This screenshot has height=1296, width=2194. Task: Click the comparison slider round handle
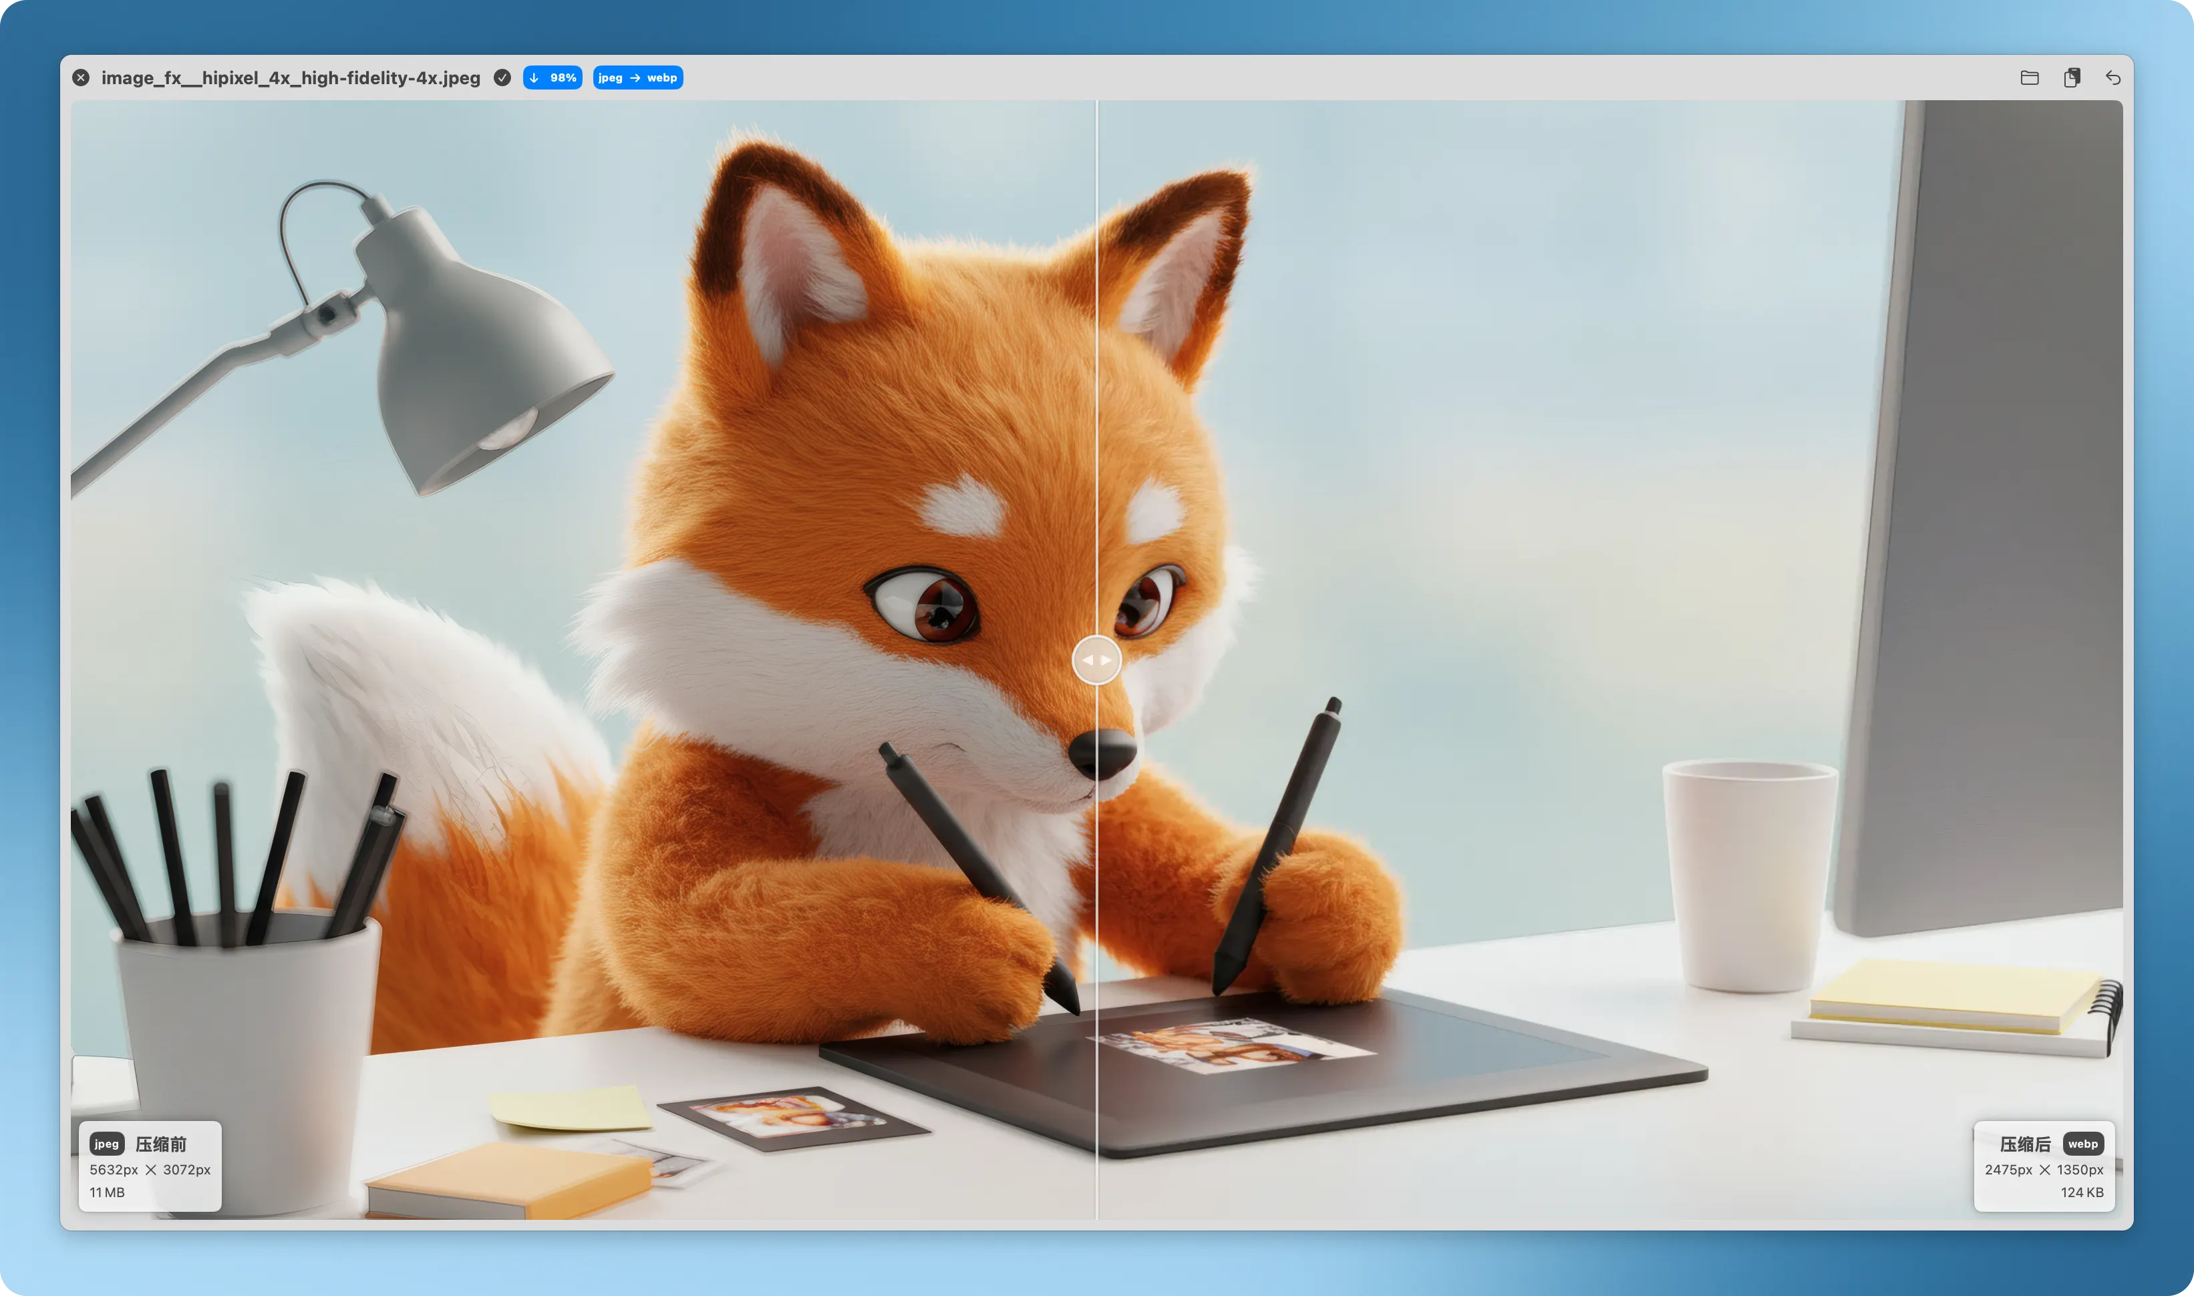[x=1096, y=660]
